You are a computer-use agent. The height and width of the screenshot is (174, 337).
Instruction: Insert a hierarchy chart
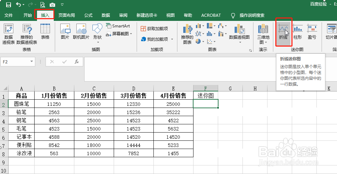click(211, 26)
